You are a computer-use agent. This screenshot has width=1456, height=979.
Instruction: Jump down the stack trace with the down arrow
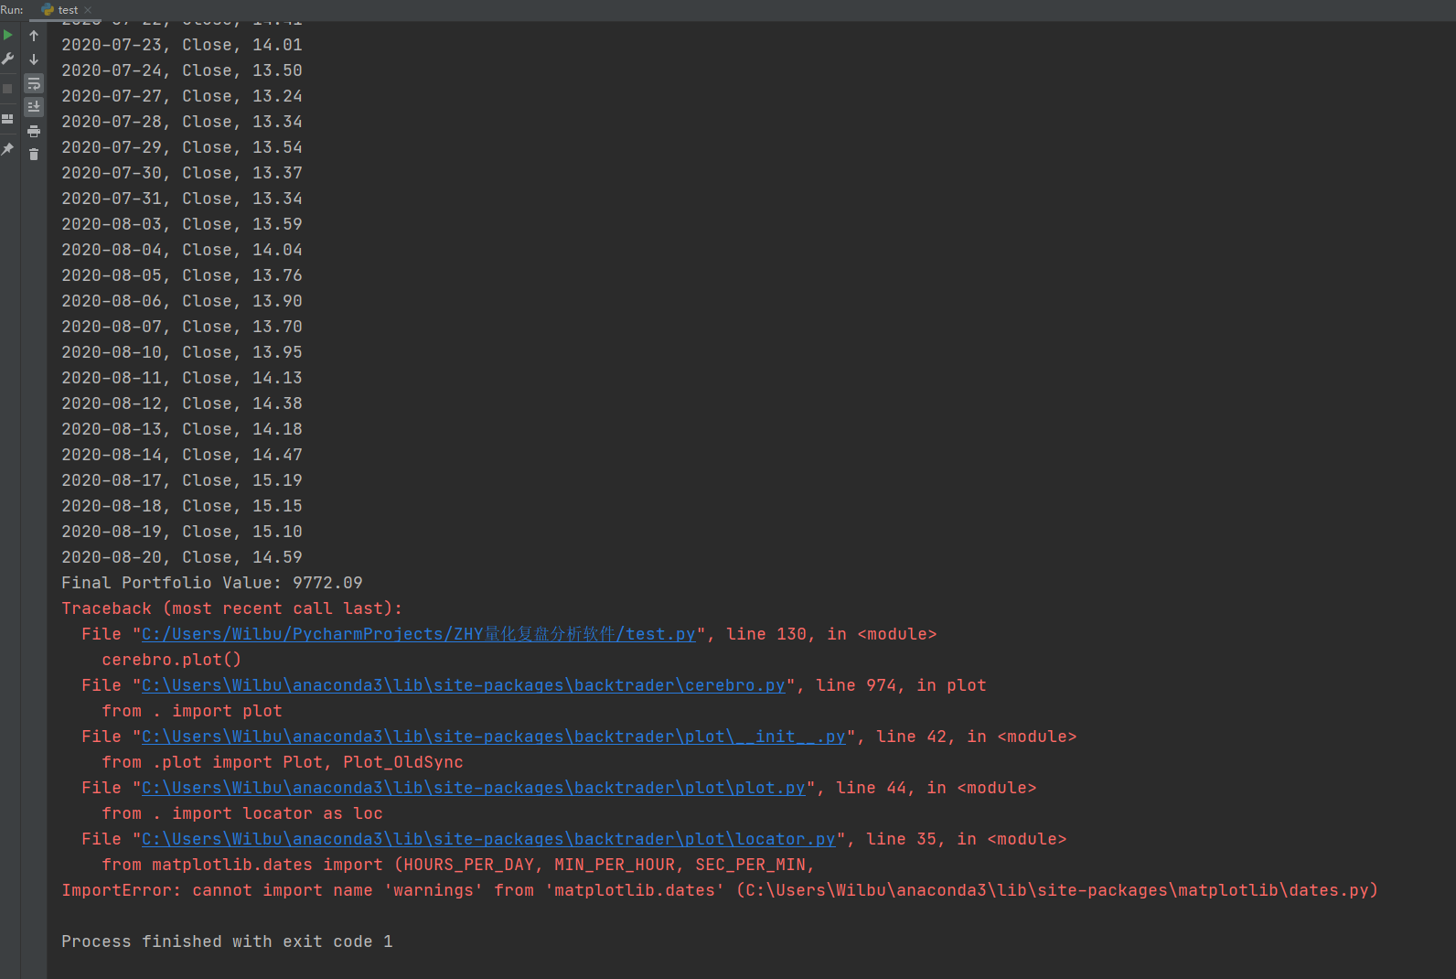click(34, 59)
